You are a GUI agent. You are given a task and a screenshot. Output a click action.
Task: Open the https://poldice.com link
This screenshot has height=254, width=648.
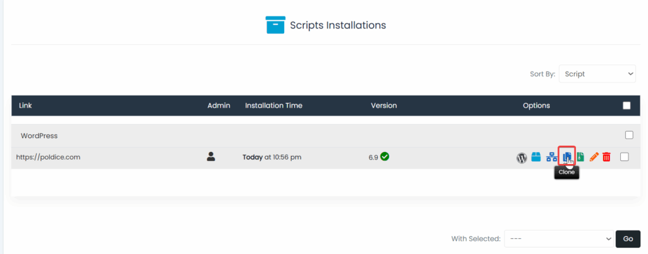point(48,157)
